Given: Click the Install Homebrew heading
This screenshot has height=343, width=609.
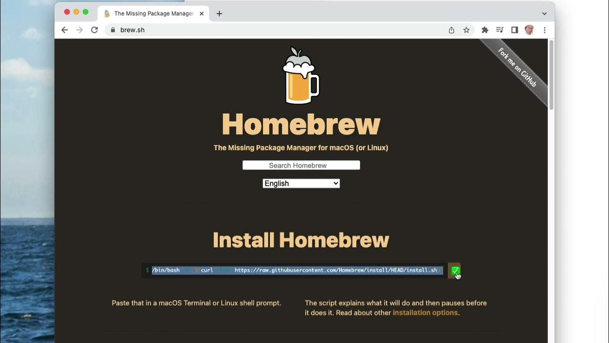Looking at the screenshot, I should pyautogui.click(x=301, y=240).
